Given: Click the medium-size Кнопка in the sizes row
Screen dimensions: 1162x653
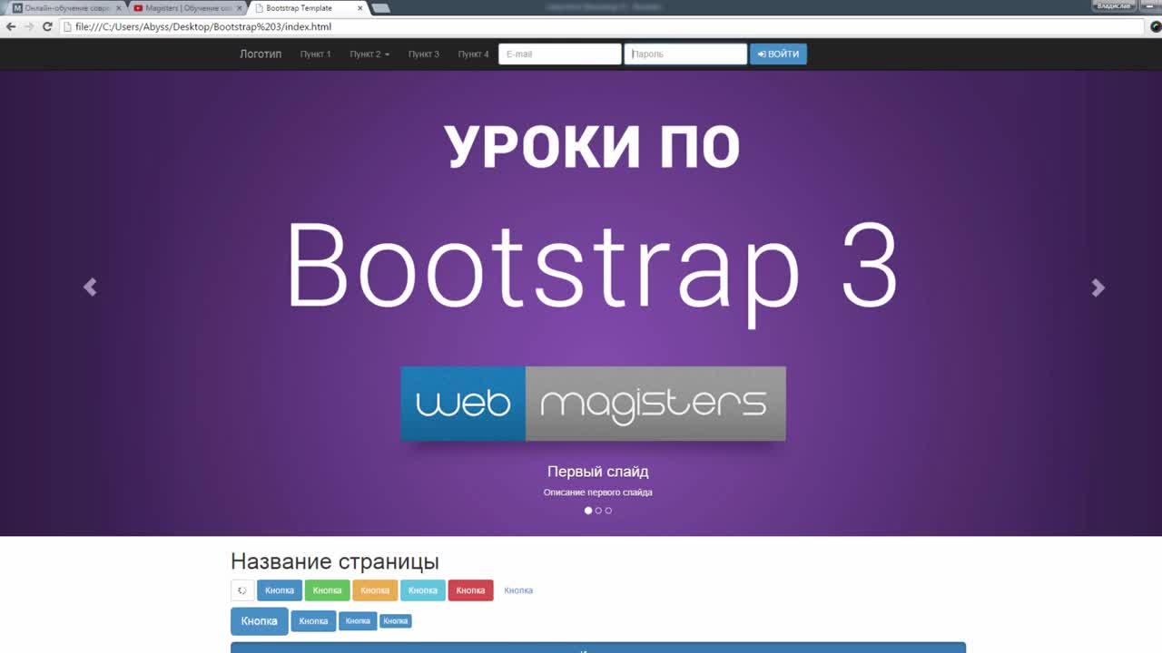Looking at the screenshot, I should point(313,621).
